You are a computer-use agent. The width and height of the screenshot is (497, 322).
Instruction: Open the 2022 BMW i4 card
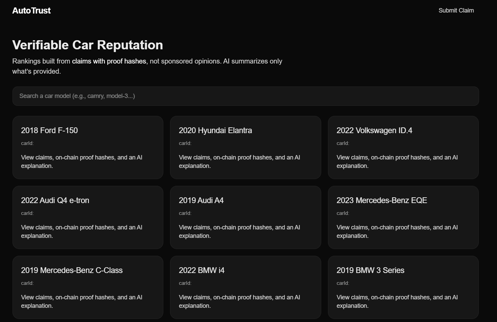click(x=245, y=288)
